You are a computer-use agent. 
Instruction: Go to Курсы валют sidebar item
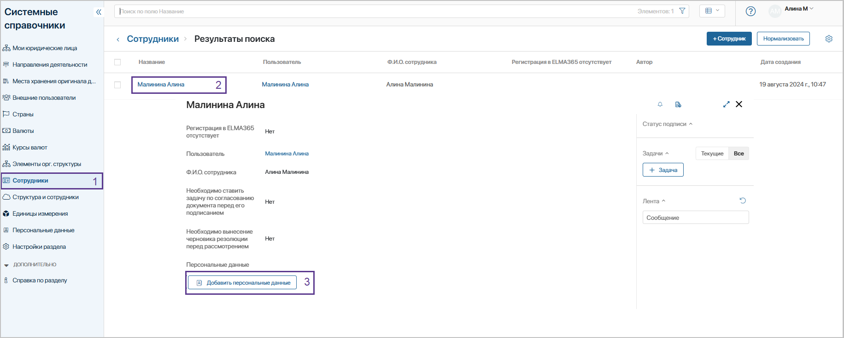coord(30,148)
